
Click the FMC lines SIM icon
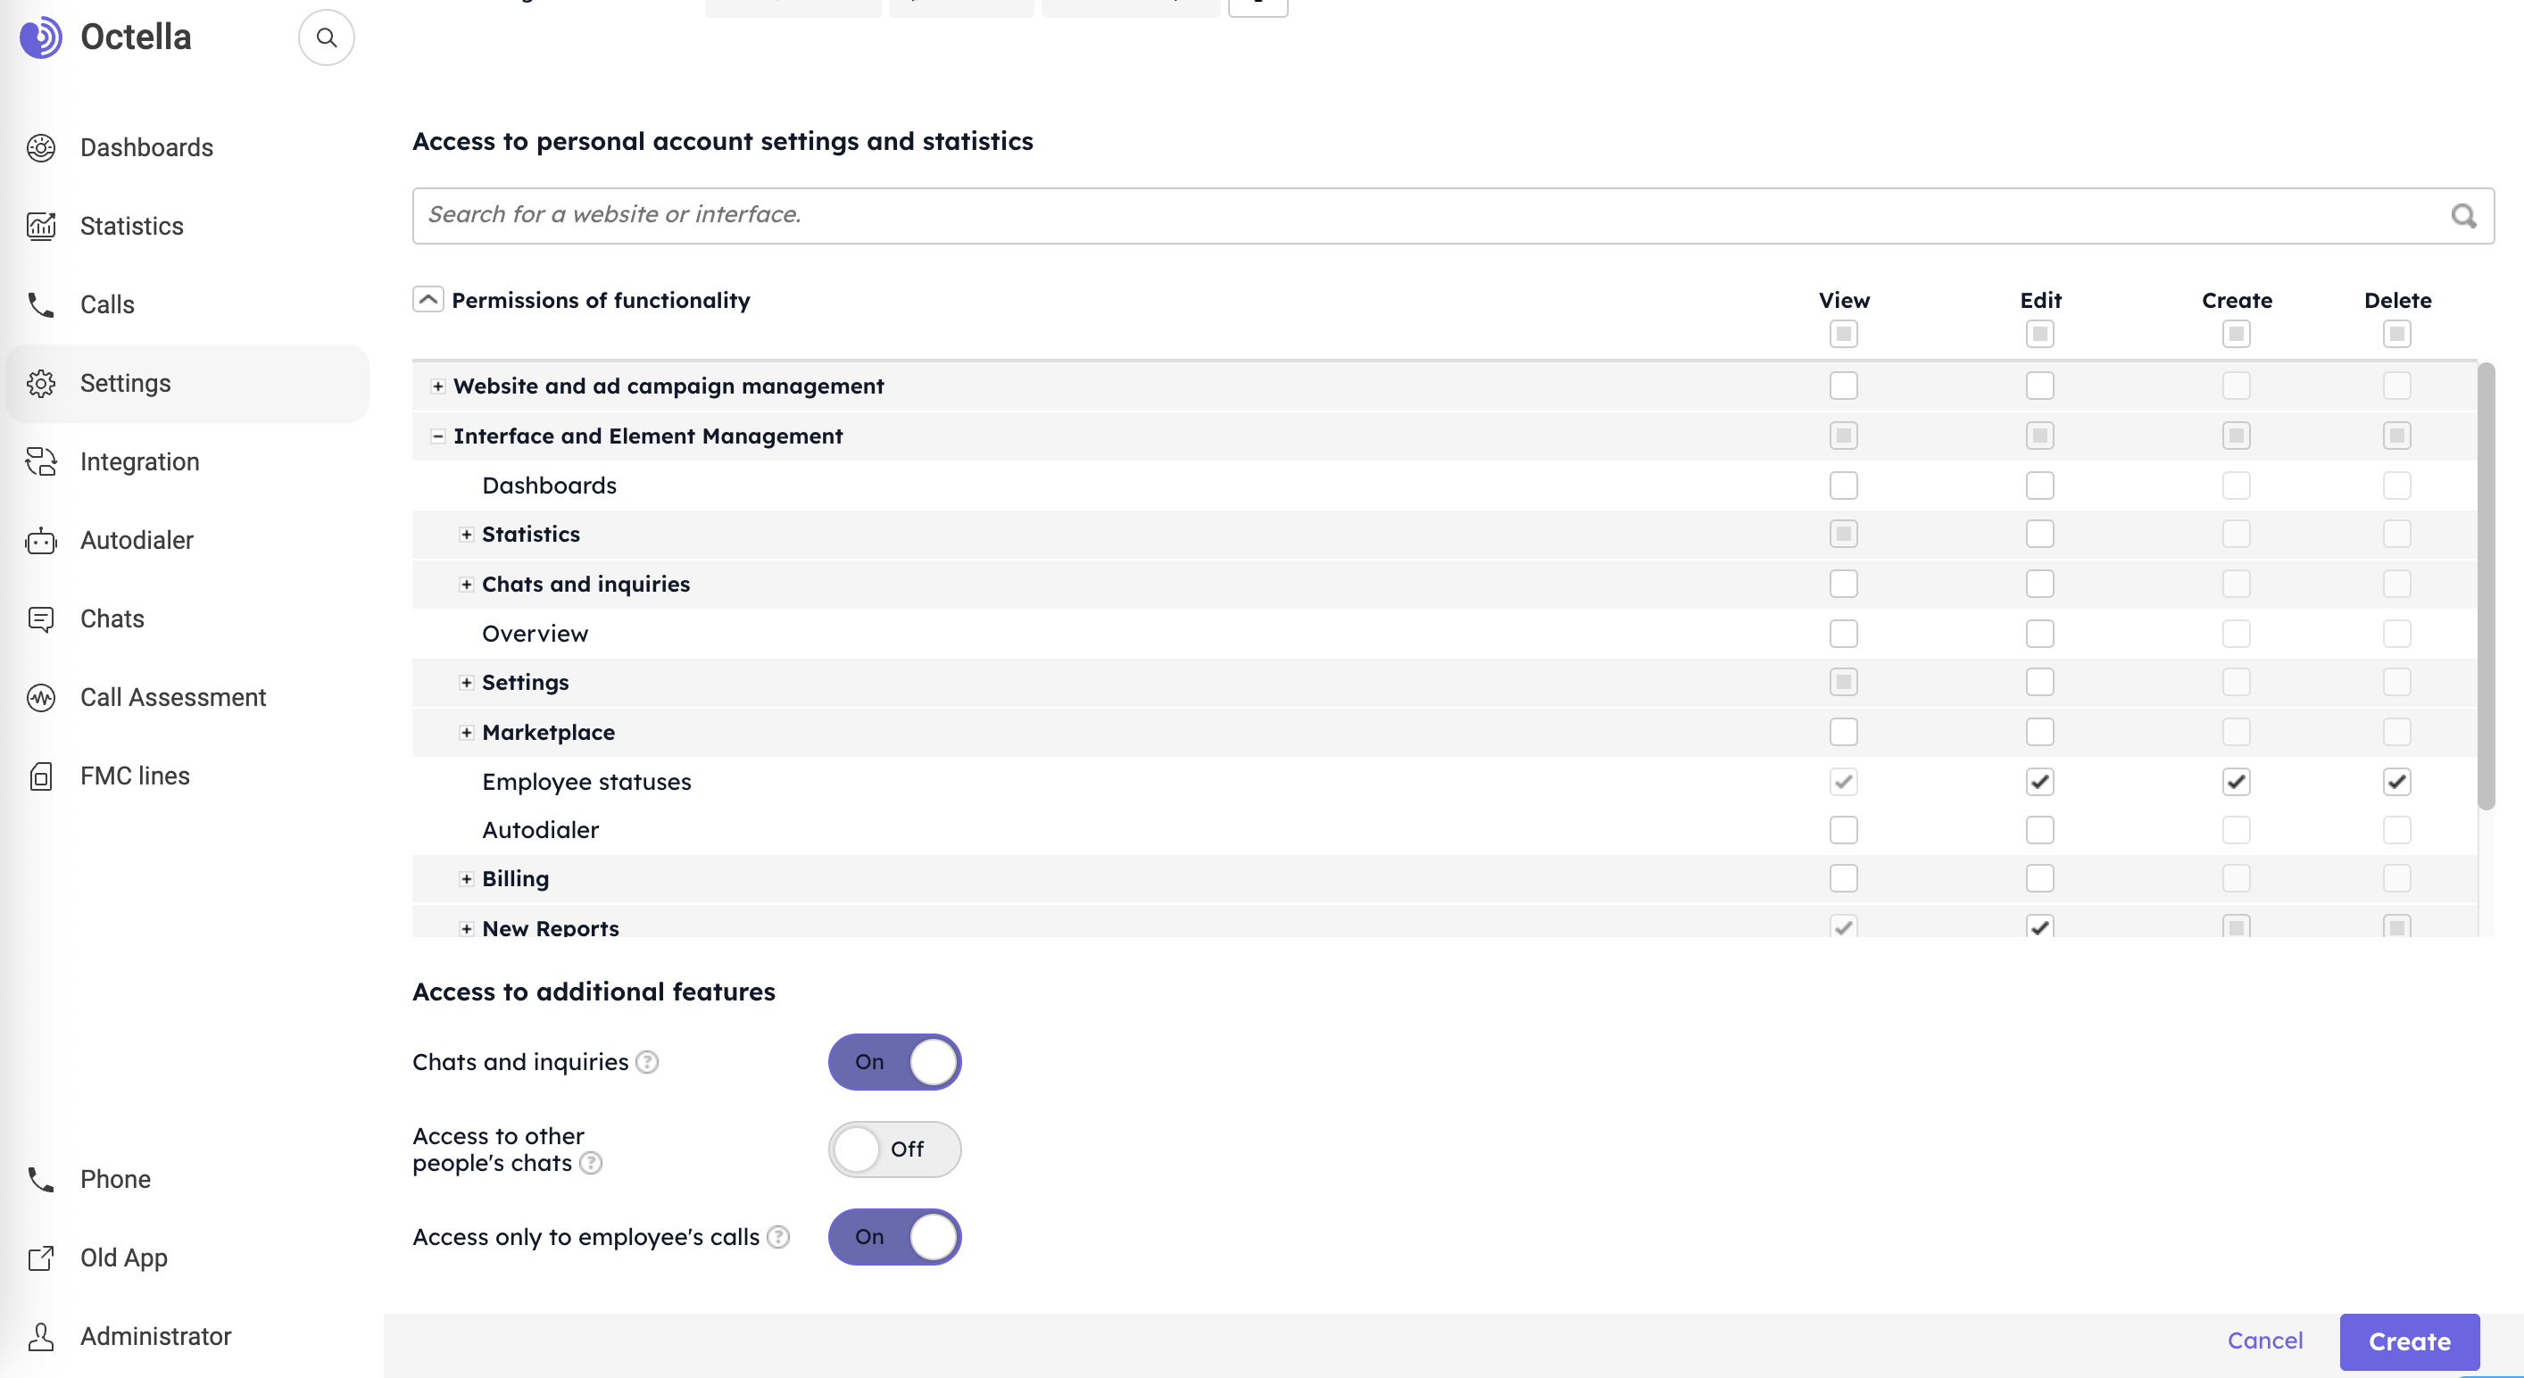coord(41,776)
